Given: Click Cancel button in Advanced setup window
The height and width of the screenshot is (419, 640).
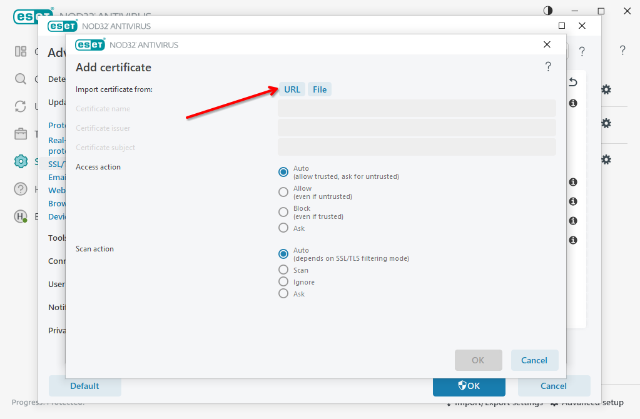Looking at the screenshot, I should (554, 386).
